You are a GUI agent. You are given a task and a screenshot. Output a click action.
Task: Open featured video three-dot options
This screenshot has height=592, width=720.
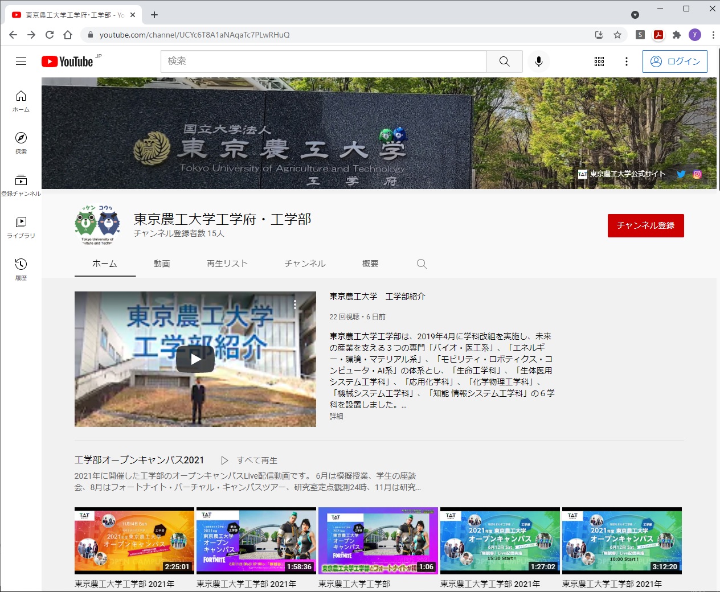click(295, 305)
